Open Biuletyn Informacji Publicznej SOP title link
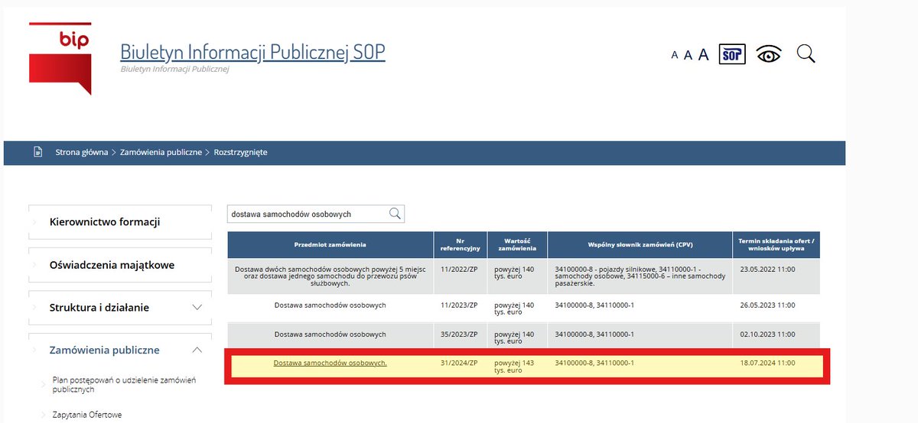The width and height of the screenshot is (918, 423). [x=253, y=52]
